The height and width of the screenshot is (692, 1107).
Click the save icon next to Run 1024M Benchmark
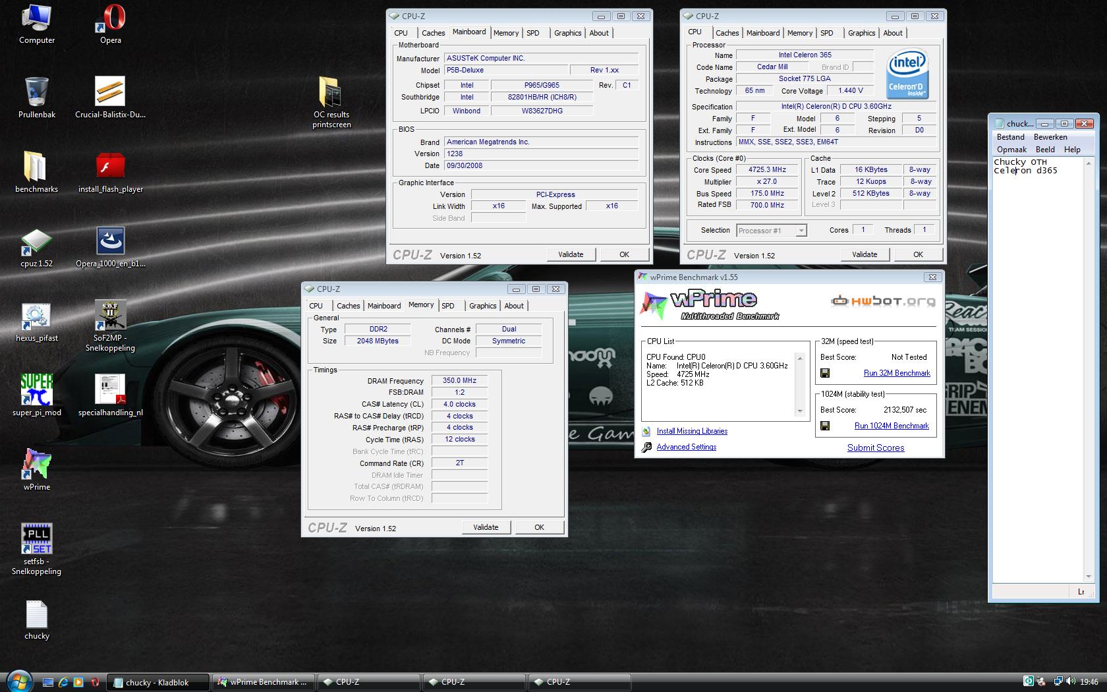click(x=825, y=426)
